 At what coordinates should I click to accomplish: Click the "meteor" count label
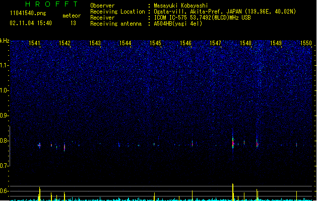[72, 16]
